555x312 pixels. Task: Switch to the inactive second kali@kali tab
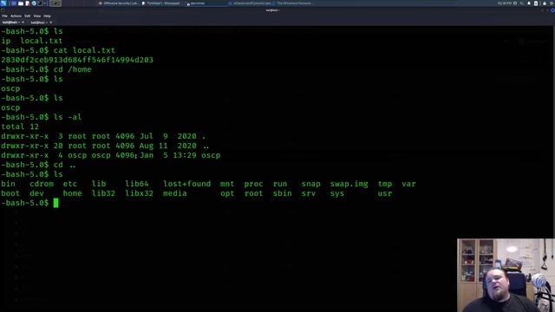[x=41, y=23]
